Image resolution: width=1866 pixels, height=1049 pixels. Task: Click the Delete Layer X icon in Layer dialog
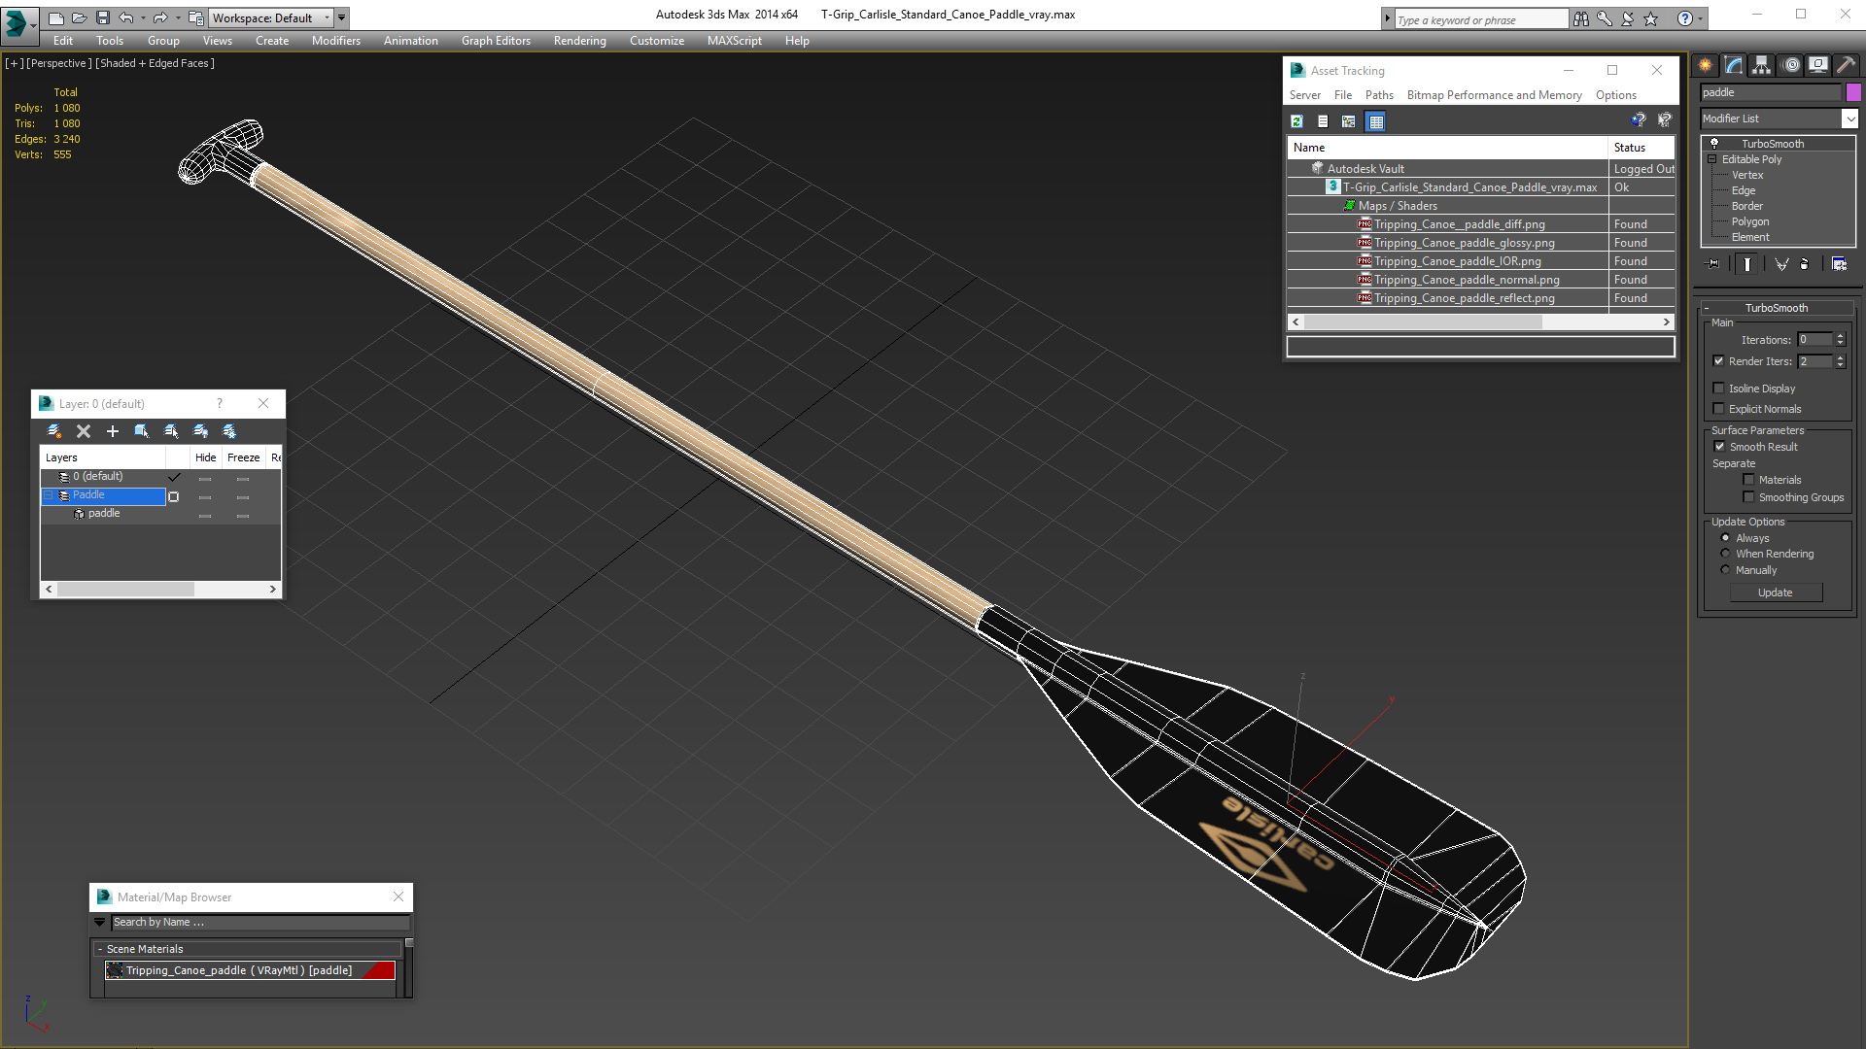tap(84, 430)
